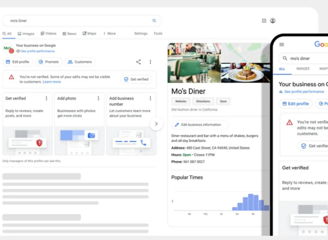Click the Promote button
The width and height of the screenshot is (328, 240).
coord(49,62)
